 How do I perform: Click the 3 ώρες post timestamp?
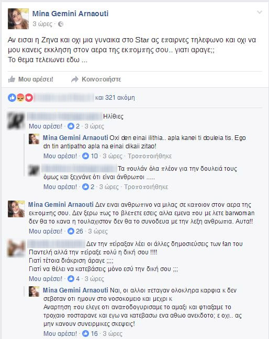pos(42,24)
